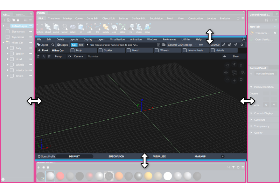This screenshot has width=280, height=193.
Task: Open the Preferences menu
Action: point(169,39)
